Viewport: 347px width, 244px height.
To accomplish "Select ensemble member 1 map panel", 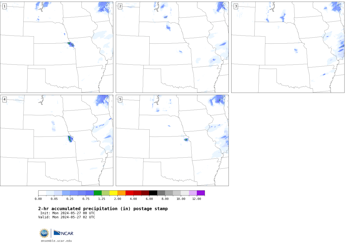I will [x=57, y=47].
